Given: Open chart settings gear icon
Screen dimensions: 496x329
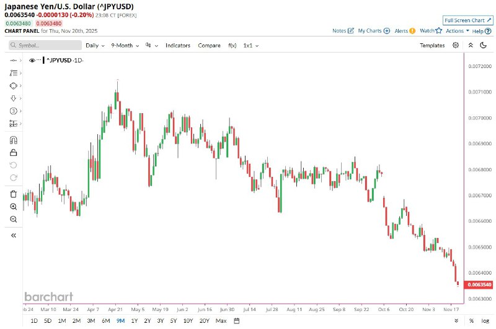Looking at the screenshot, I should click(x=456, y=45).
